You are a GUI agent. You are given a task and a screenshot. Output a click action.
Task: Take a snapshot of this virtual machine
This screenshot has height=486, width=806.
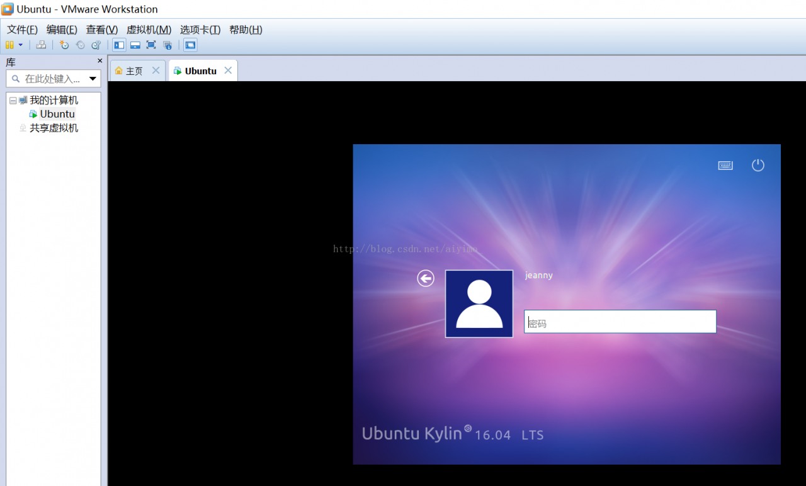64,45
